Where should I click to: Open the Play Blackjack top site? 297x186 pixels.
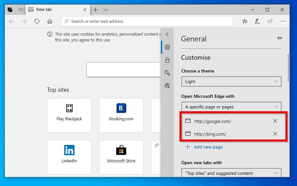69,115
